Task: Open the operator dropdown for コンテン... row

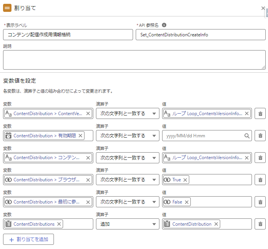Action: tap(128, 158)
